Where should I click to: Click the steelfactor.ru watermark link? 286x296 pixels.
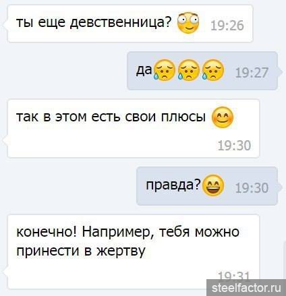coord(246,288)
